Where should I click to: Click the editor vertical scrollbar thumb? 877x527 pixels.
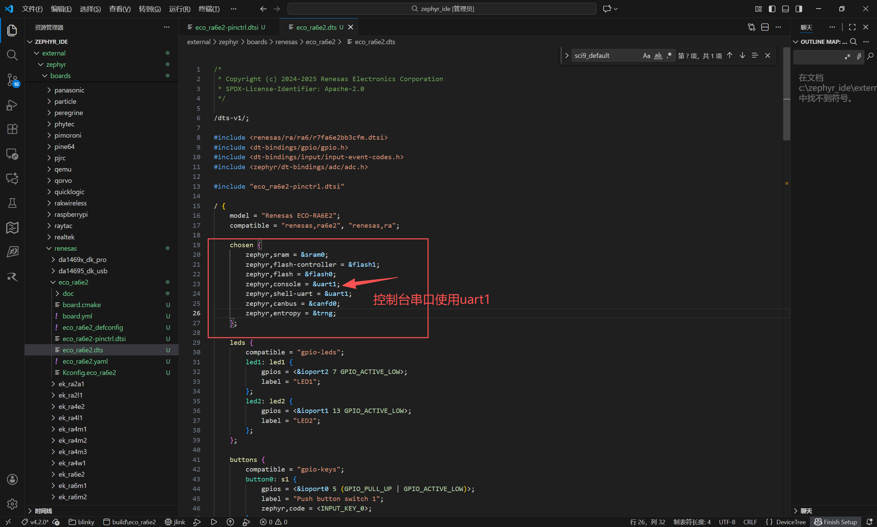coord(787,94)
